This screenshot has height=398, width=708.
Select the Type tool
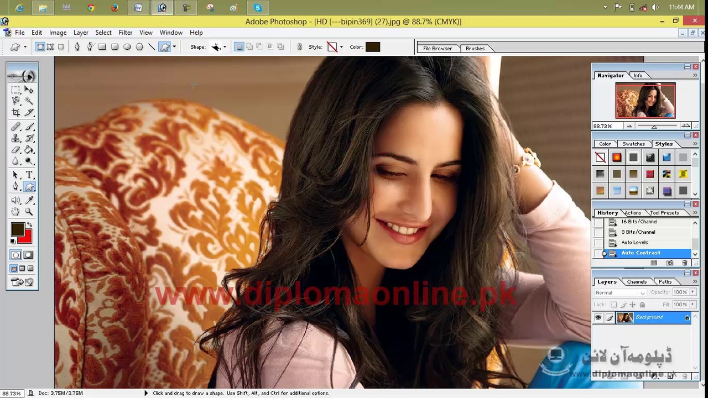point(29,175)
